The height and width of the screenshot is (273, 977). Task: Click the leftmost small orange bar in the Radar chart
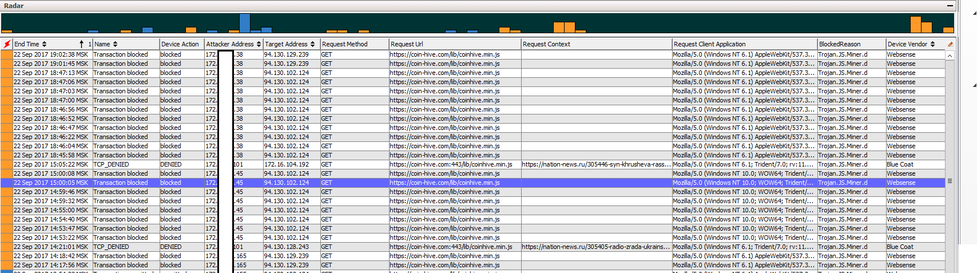[x=6, y=31]
